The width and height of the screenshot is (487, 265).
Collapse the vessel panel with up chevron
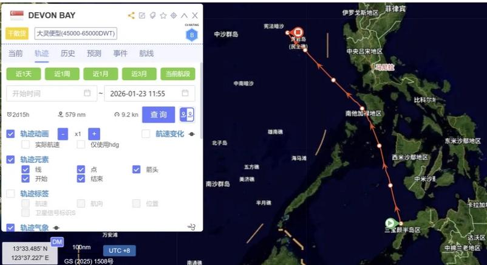point(184,16)
